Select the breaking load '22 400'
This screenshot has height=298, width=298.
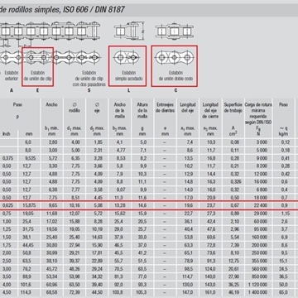coord(262,205)
